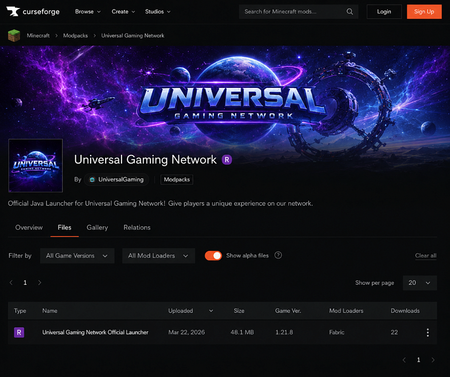Viewport: 450px width, 377px height.
Task: Expand the Create menu
Action: click(123, 12)
